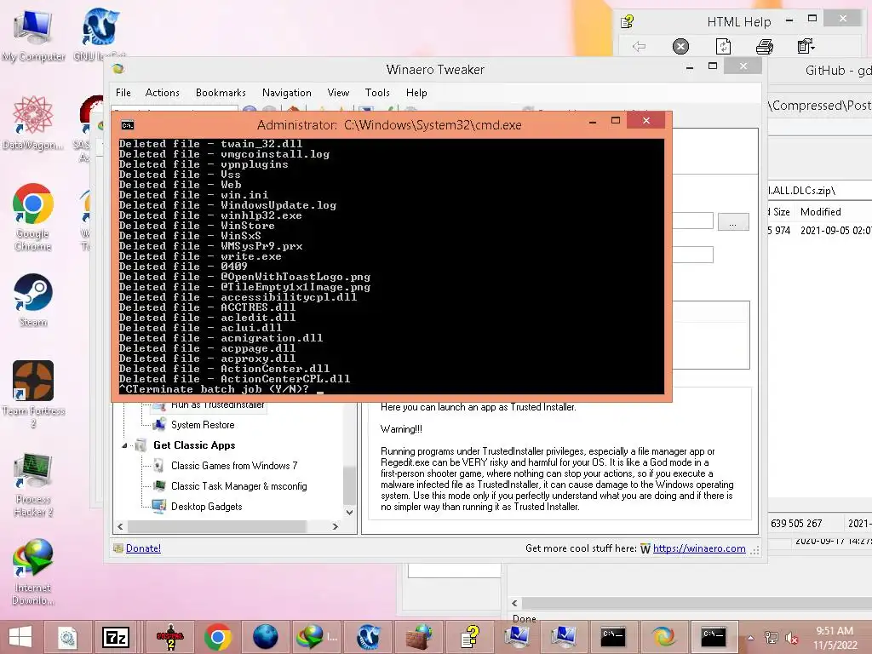
Task: Click the browse '...' button in Winaero Tweaker
Action: click(x=733, y=222)
